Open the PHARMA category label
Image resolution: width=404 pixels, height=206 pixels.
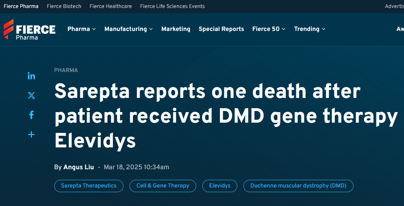click(x=66, y=70)
